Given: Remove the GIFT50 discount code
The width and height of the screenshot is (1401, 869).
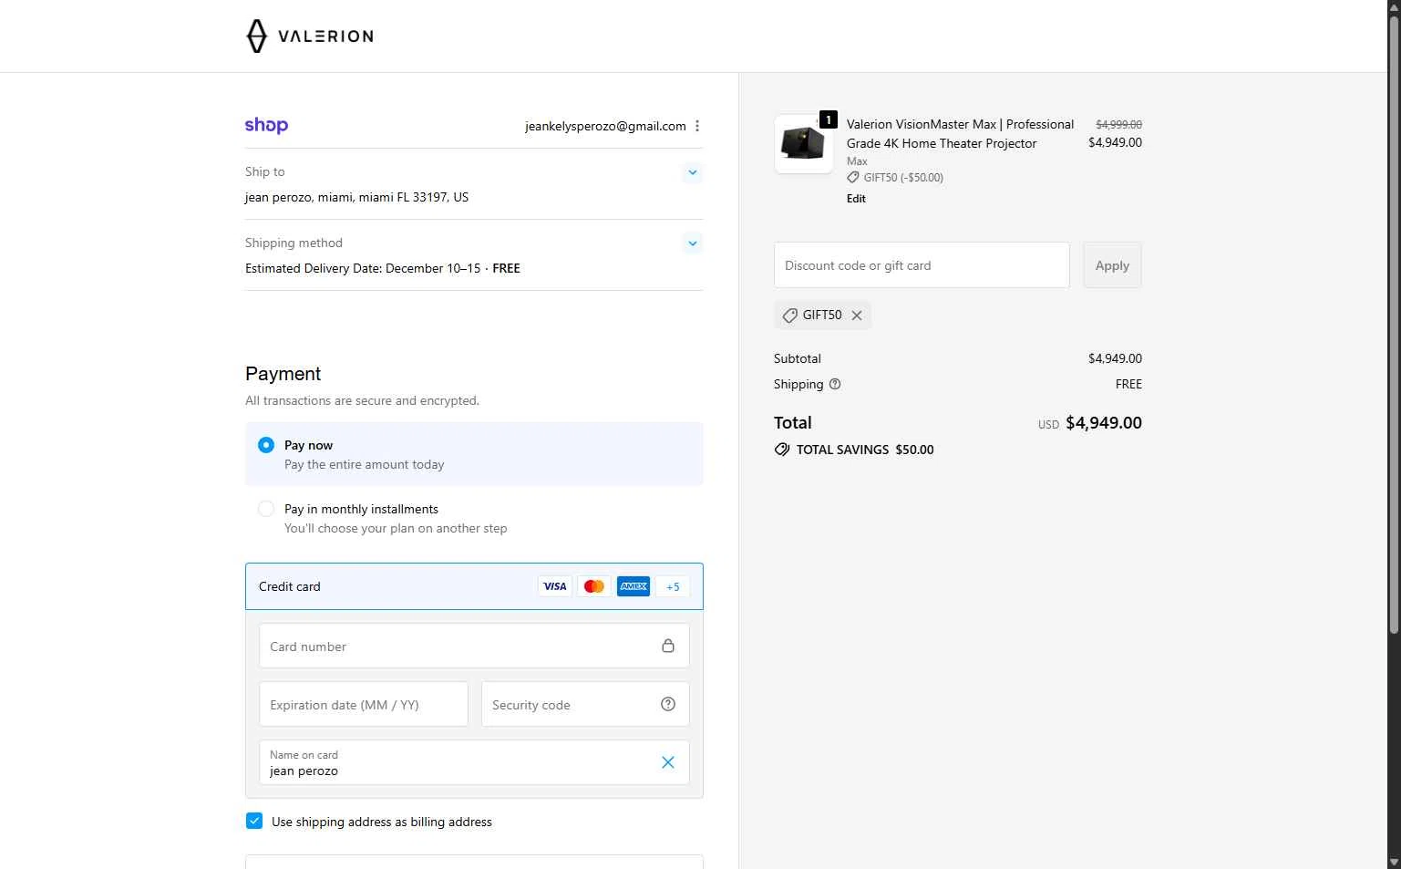Looking at the screenshot, I should [x=857, y=316].
